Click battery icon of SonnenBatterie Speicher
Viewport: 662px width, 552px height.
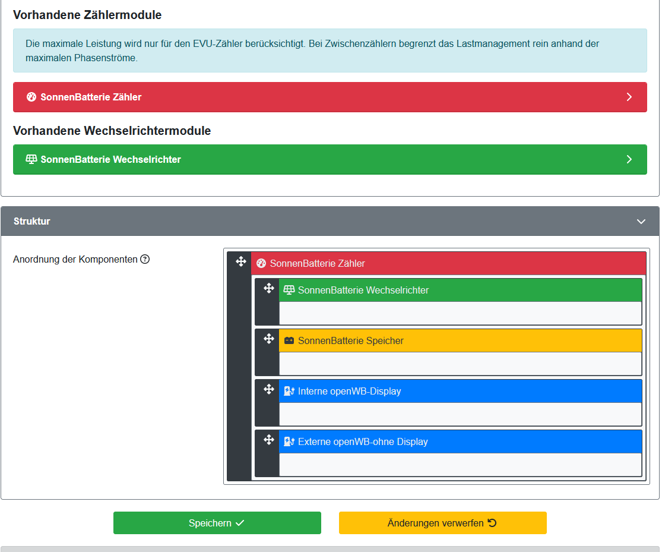[289, 340]
